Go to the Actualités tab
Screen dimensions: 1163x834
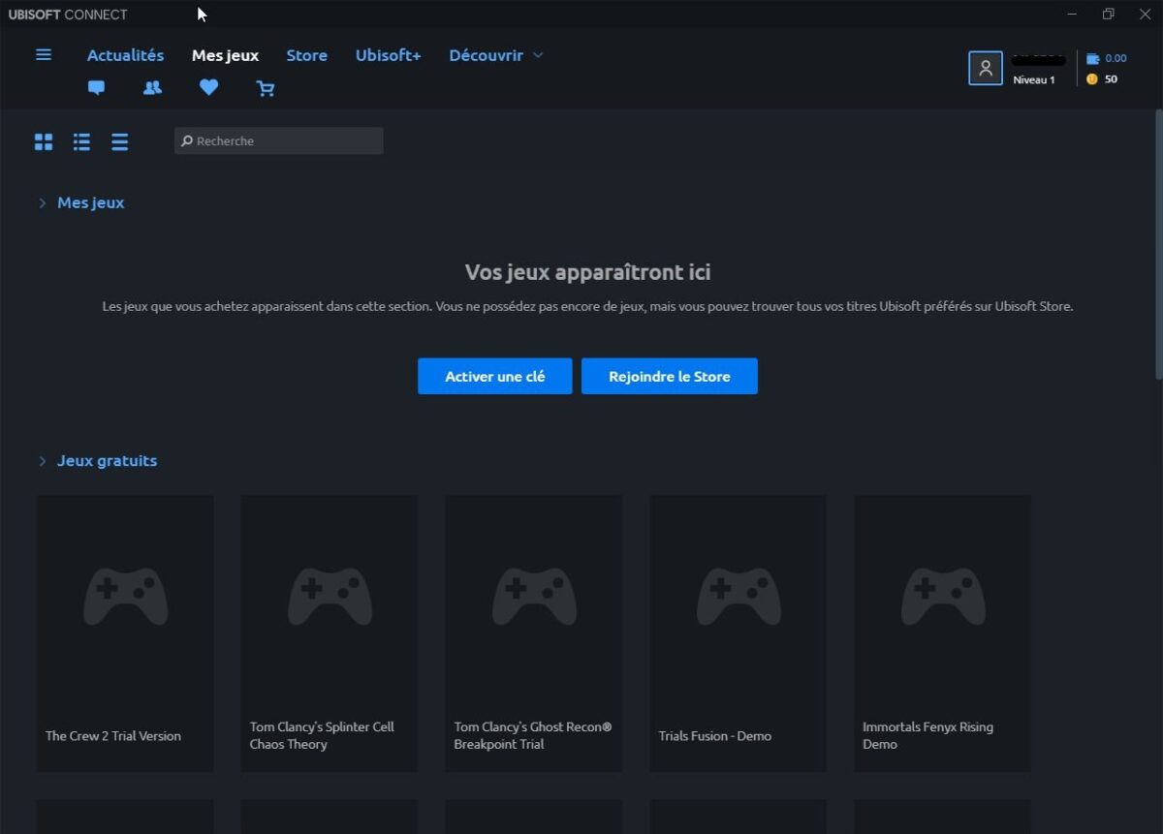coord(125,55)
